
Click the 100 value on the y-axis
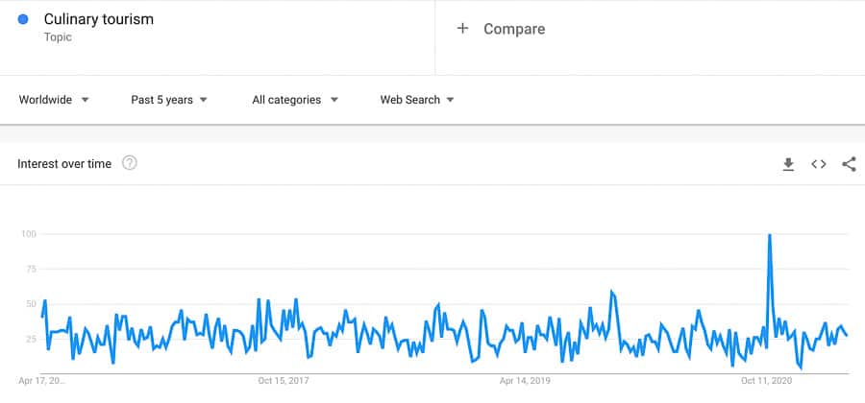[28, 234]
